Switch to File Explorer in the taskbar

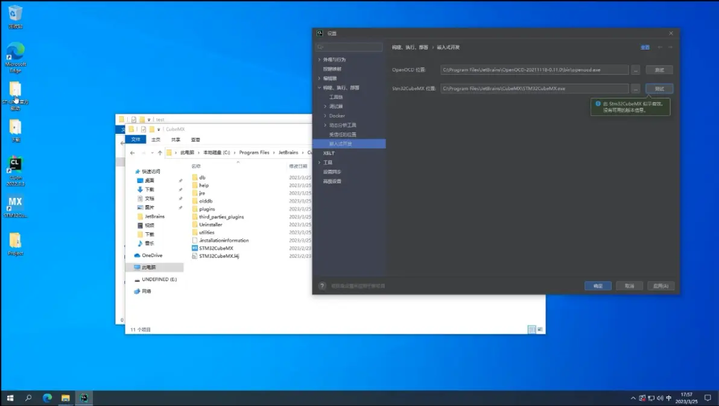[x=66, y=398]
